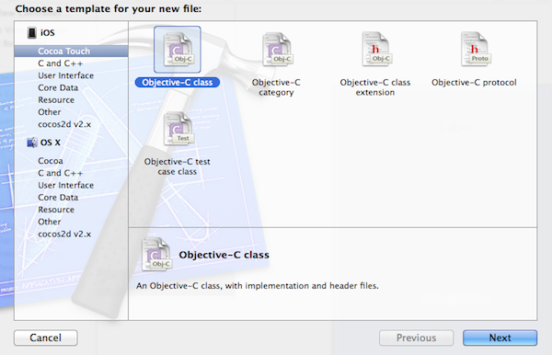Choose Objective-C test case class icon
Image resolution: width=552 pixels, height=355 pixels.
click(x=178, y=129)
